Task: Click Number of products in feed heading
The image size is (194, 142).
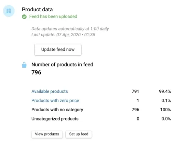Action: [x=62, y=65]
